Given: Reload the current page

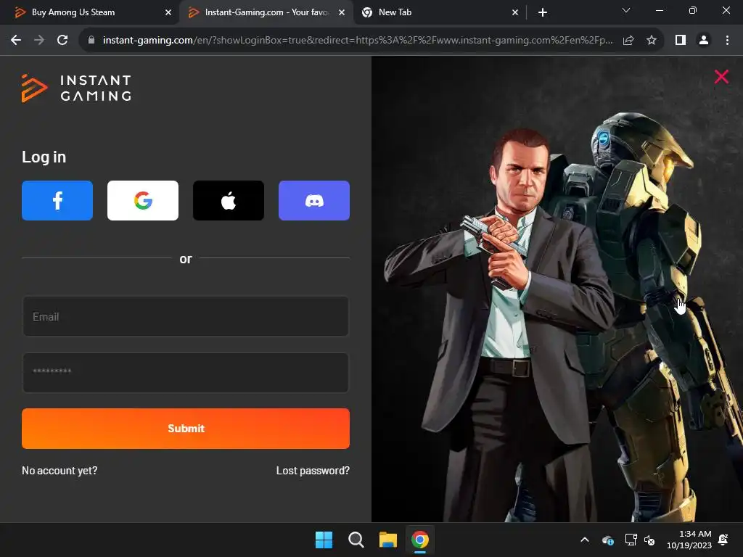Looking at the screenshot, I should pyautogui.click(x=62, y=41).
